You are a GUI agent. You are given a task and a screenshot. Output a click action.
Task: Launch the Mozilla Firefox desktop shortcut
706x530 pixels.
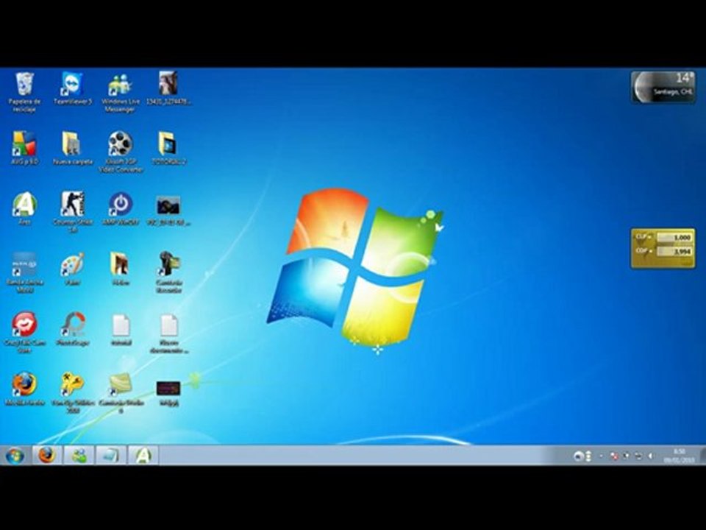coord(25,389)
